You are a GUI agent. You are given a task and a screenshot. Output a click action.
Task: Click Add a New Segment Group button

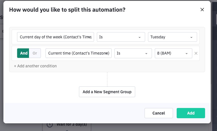click(107, 92)
